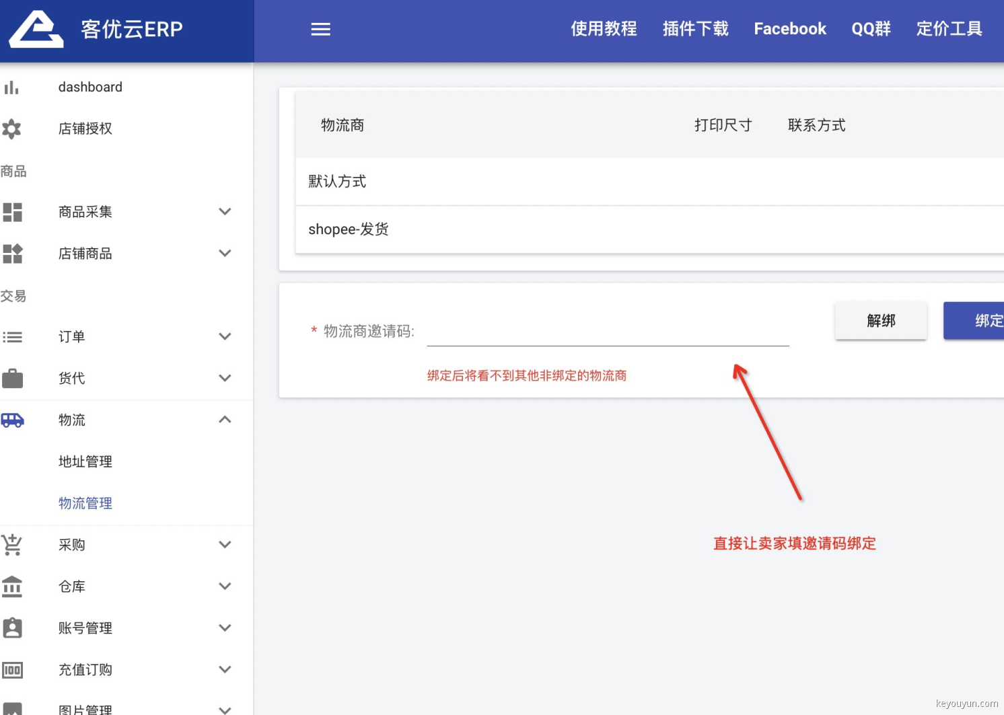
Task: Open the 店铺商品 menu label
Action: 85,254
